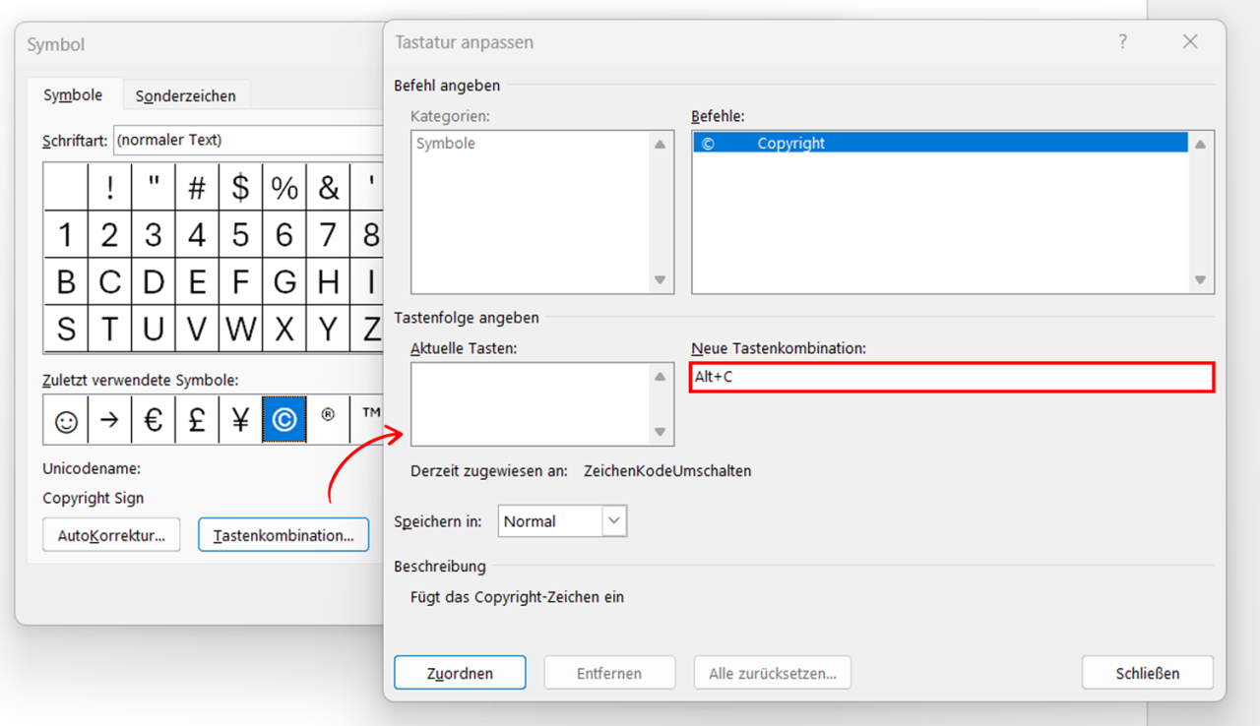Click the Schließen button
Screen dimensions: 1260x726
point(1147,672)
